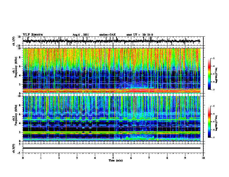The height and width of the screenshot is (177, 229).
Task: Click the "-5" tick on the ch.3(V) axis
Action: click(20, 153)
